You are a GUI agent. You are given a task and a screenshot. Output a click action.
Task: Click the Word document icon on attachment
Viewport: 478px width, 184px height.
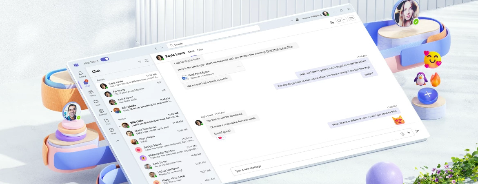click(185, 78)
